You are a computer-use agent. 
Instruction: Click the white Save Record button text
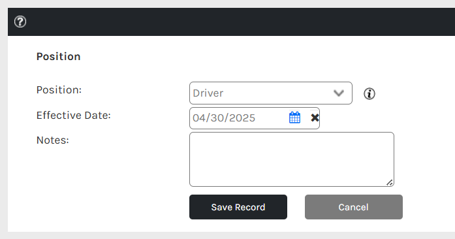pos(238,207)
